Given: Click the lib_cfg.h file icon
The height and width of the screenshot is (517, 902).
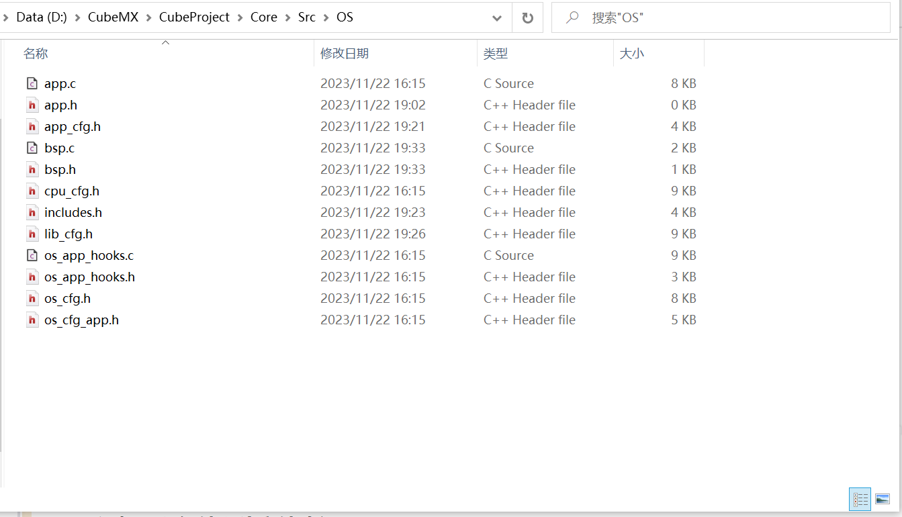Looking at the screenshot, I should point(32,234).
